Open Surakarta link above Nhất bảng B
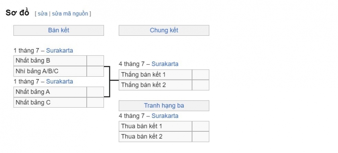 pyautogui.click(x=59, y=51)
